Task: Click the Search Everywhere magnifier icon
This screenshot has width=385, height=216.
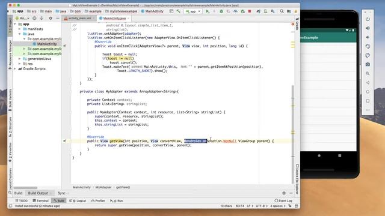Action: pos(282,11)
